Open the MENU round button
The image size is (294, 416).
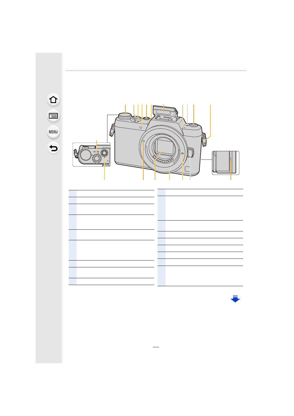tap(53, 132)
